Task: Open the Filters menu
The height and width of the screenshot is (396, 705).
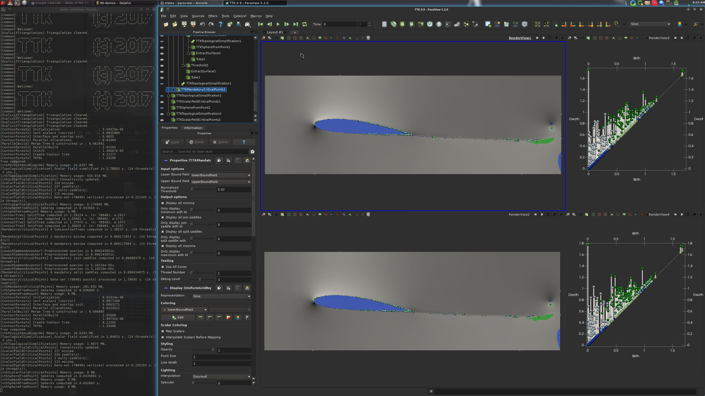Action: (213, 16)
